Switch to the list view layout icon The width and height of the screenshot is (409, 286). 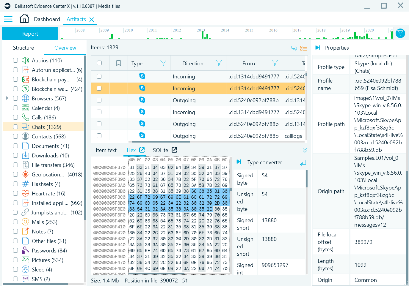304,48
